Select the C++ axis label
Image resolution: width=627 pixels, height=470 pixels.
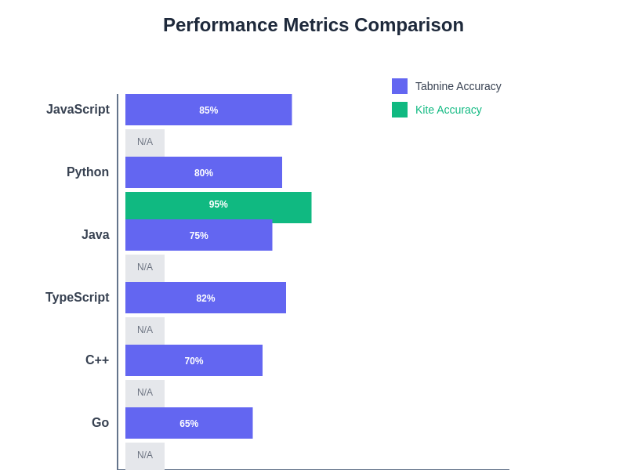[97, 360]
